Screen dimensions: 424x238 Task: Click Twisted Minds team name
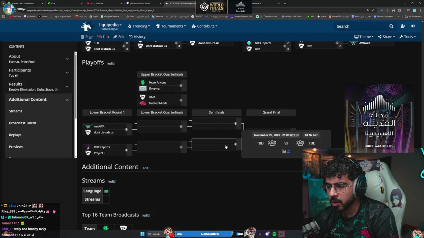pos(158,103)
